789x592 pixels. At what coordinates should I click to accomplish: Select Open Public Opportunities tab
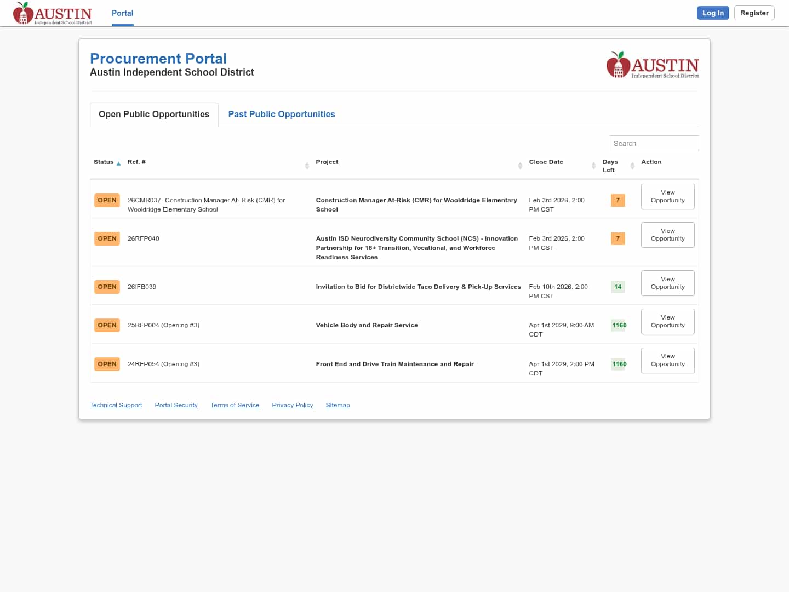click(x=154, y=115)
